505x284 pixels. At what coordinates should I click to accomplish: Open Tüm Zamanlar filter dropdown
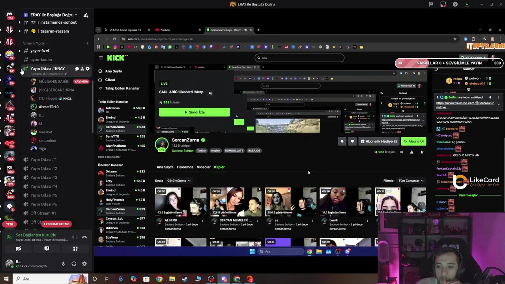click(411, 181)
